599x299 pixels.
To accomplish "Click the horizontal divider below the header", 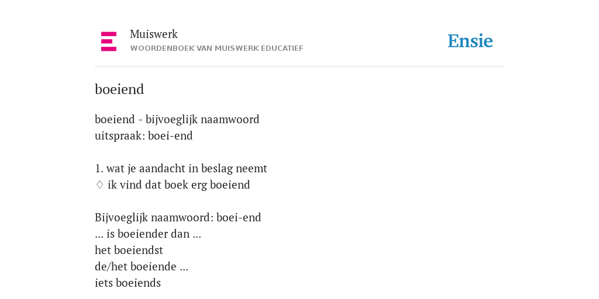I will [x=299, y=67].
